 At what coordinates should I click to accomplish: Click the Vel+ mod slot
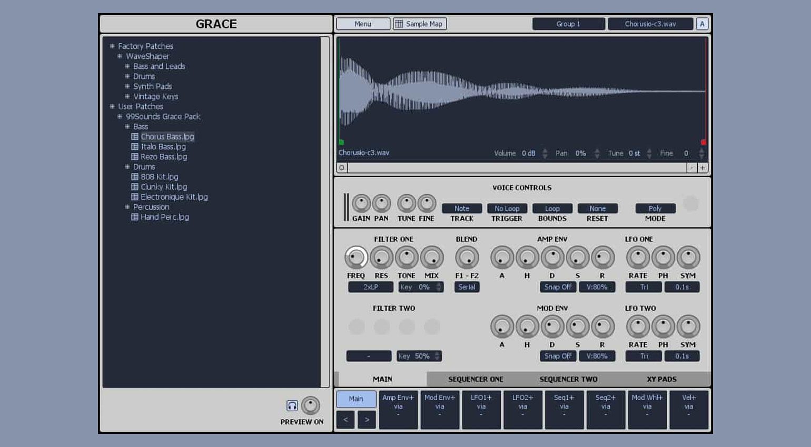point(689,410)
